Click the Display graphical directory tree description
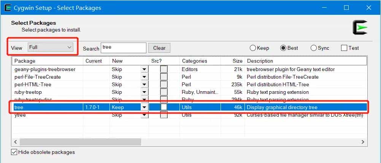The height and width of the screenshot is (163, 381). click(282, 108)
